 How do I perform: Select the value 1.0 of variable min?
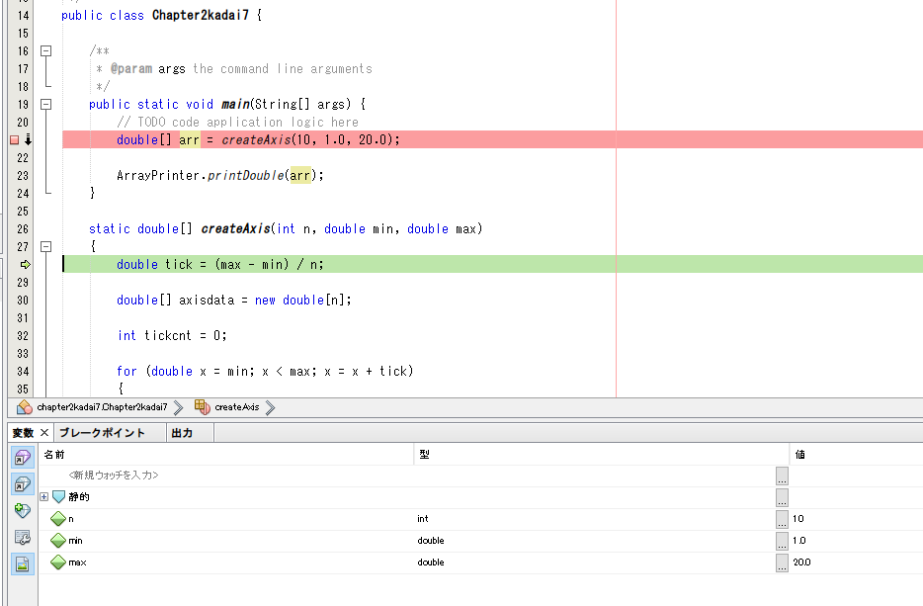pyautogui.click(x=799, y=541)
